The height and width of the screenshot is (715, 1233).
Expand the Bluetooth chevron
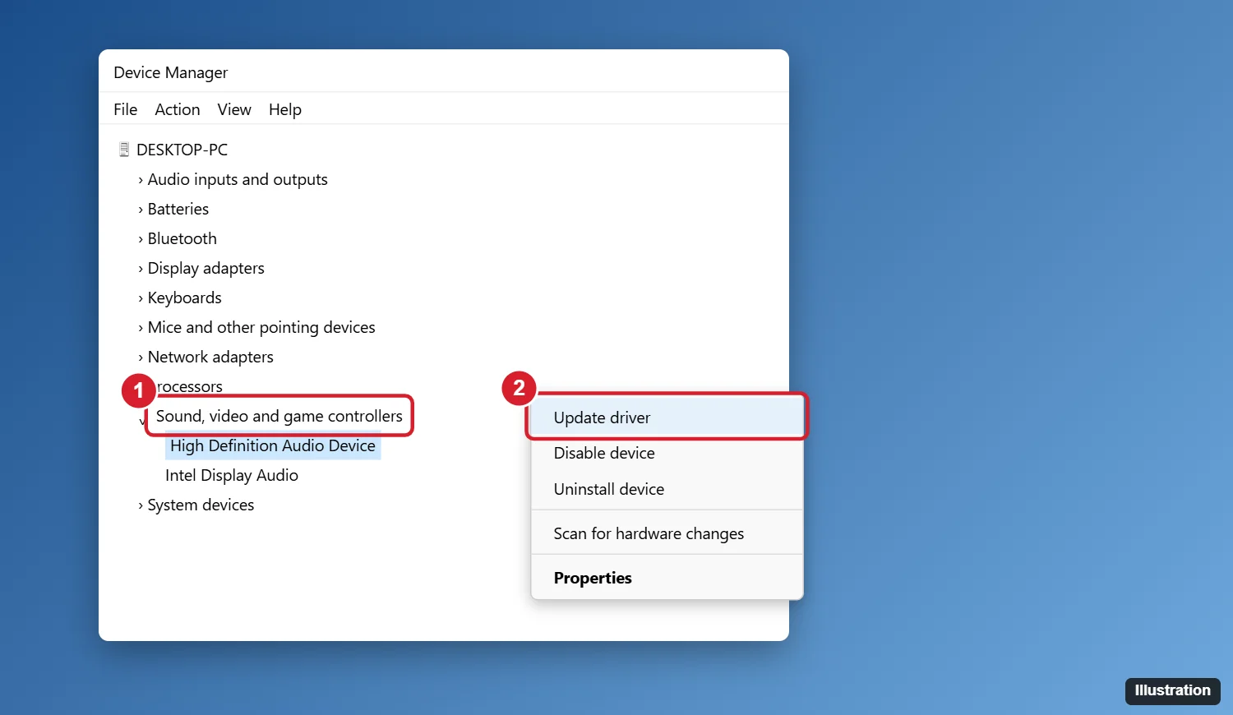point(141,239)
